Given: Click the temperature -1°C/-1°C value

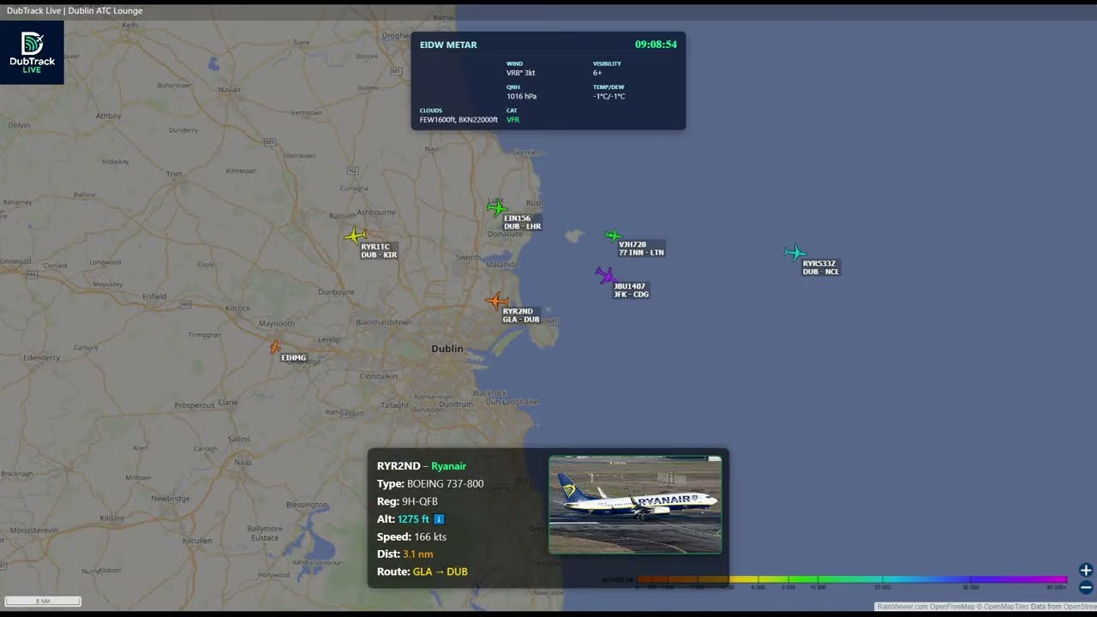Looking at the screenshot, I should point(609,96).
